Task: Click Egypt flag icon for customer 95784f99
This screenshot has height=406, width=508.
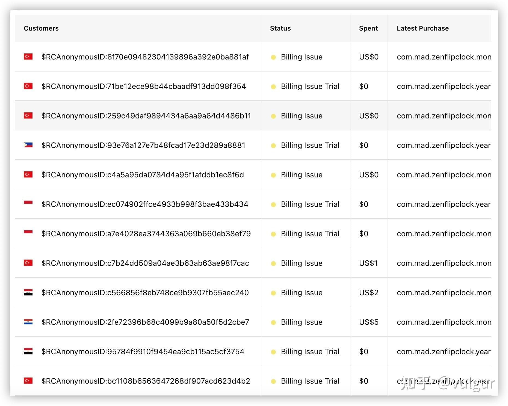Action: tap(28, 351)
